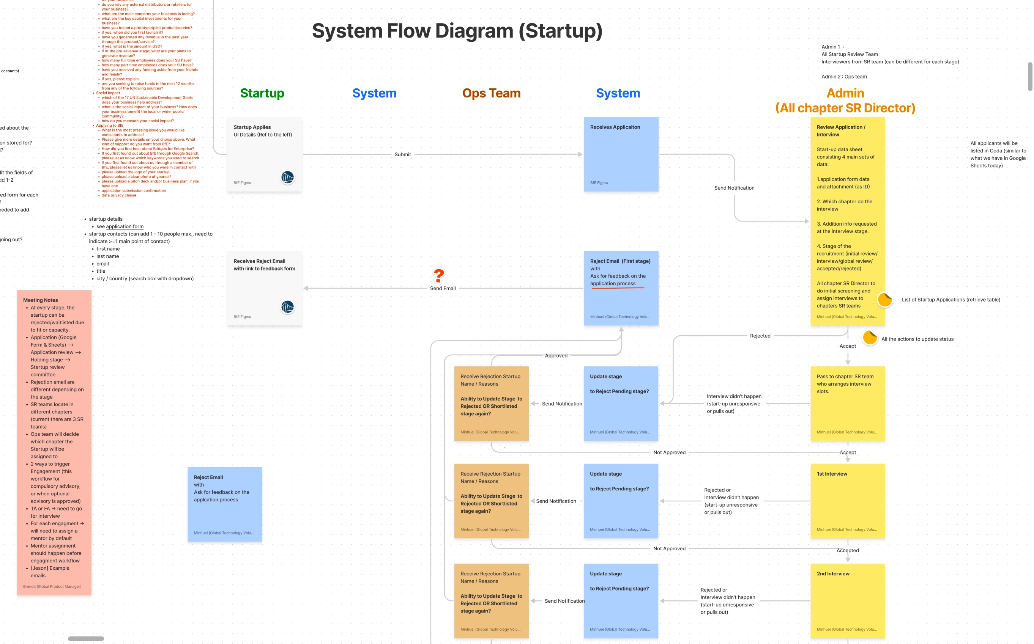Click List of Startup Applications (retrieve table) text
This screenshot has height=644, width=1034.
950,299
